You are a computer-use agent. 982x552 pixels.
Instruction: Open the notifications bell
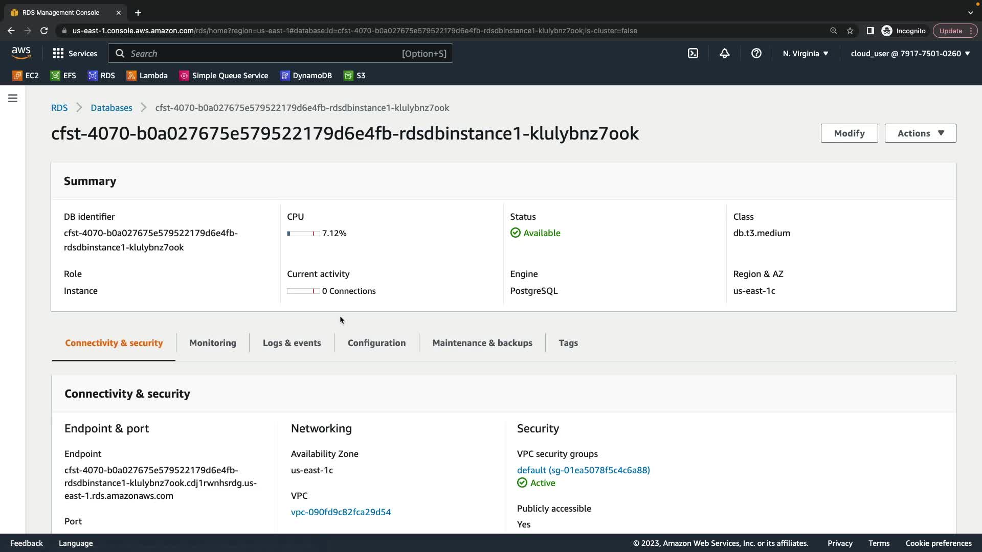pyautogui.click(x=724, y=53)
